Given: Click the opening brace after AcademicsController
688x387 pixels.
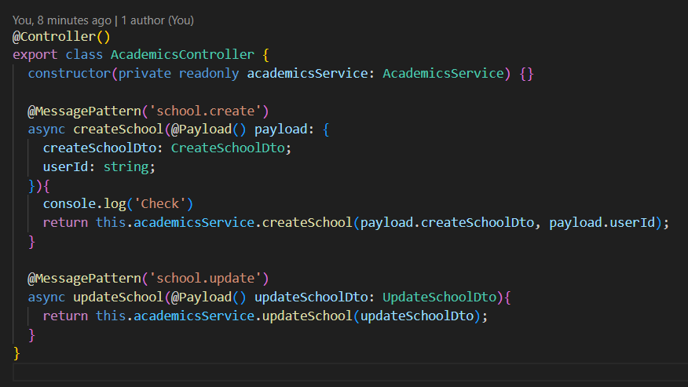Looking at the screenshot, I should [265, 54].
